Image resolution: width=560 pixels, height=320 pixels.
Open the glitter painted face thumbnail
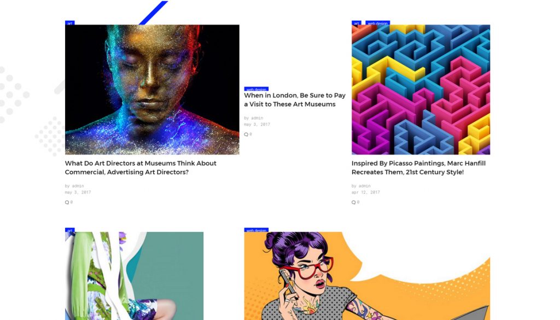tap(152, 90)
